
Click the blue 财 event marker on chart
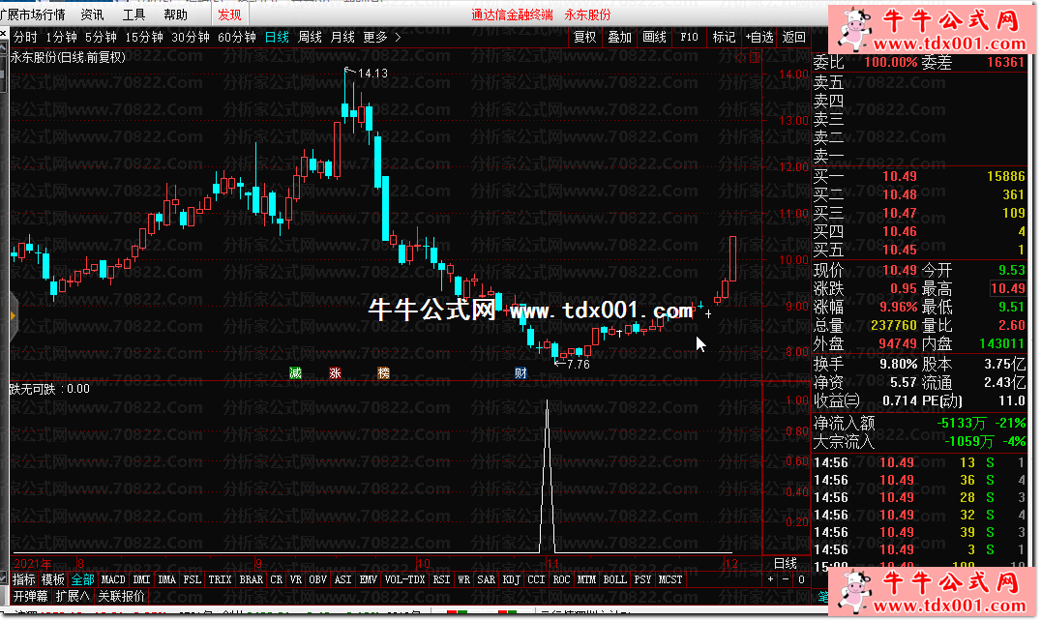(520, 372)
